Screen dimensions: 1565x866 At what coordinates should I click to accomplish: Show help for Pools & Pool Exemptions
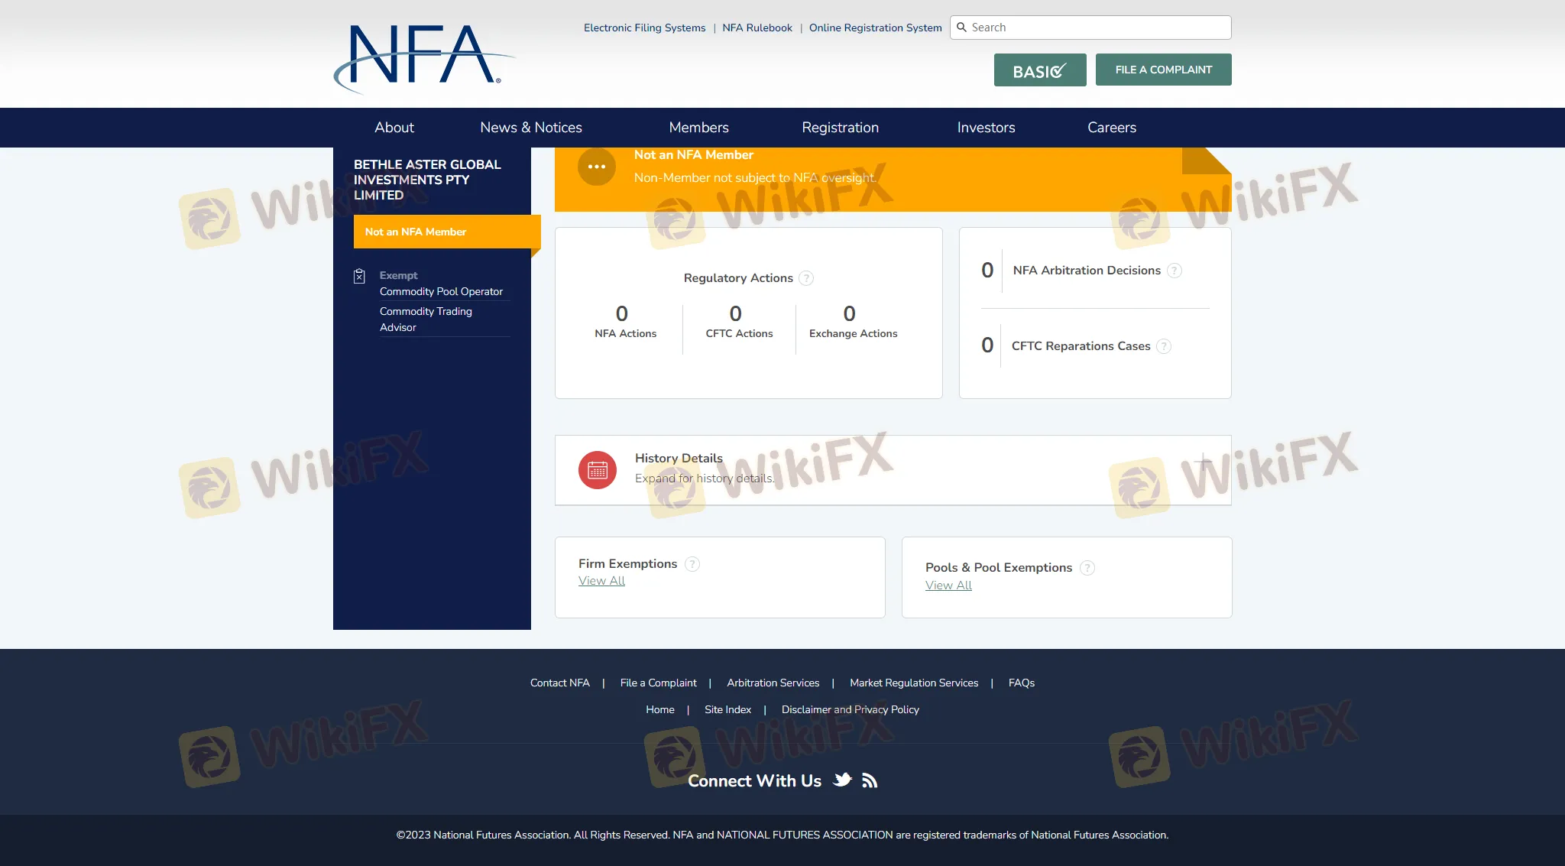coord(1087,568)
